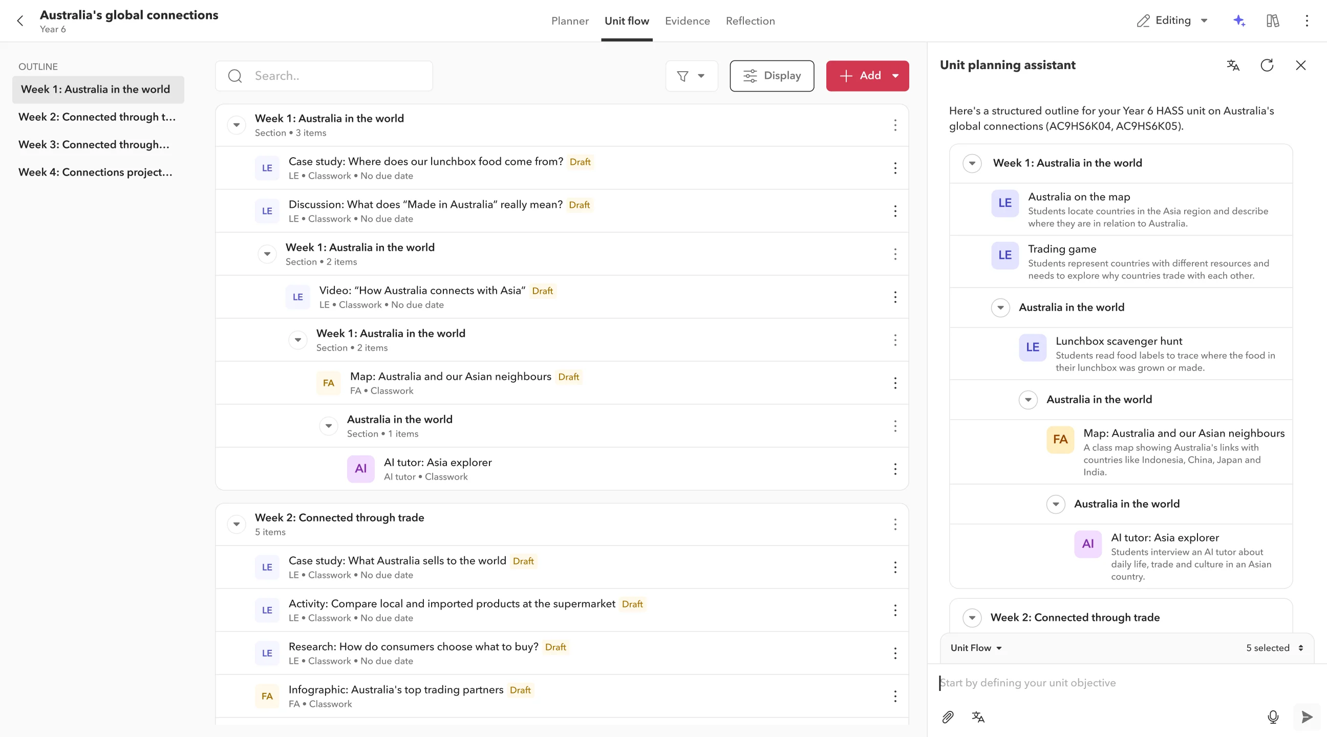The image size is (1327, 737).
Task: Collapse Week 2 card in the assistant outline
Action: (x=972, y=618)
